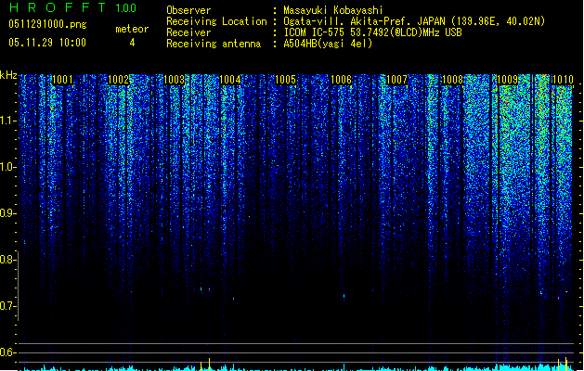
Task: Click the Receiving Location label
Action: pyautogui.click(x=216, y=21)
